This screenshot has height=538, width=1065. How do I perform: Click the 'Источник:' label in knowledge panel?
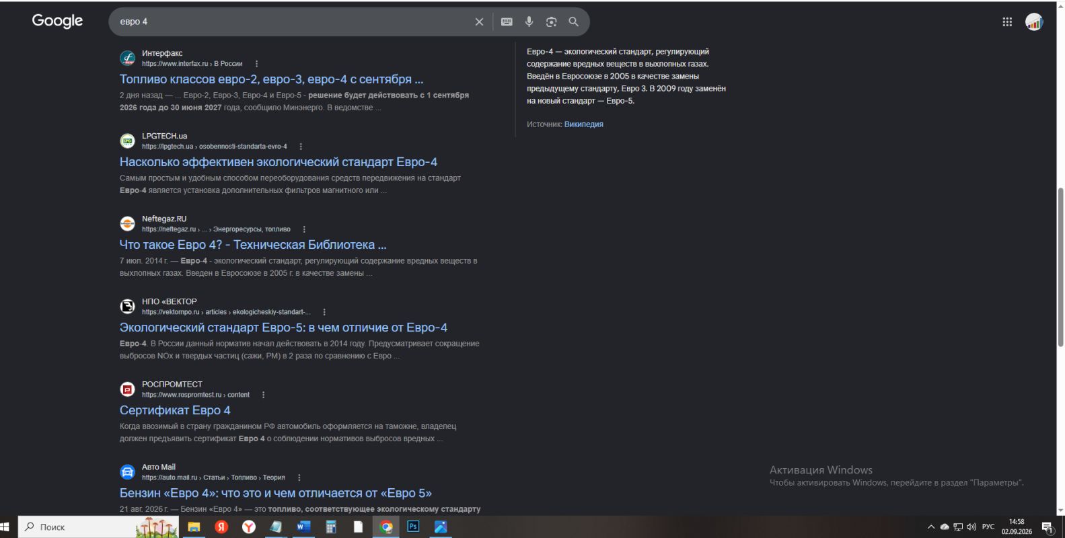(544, 124)
